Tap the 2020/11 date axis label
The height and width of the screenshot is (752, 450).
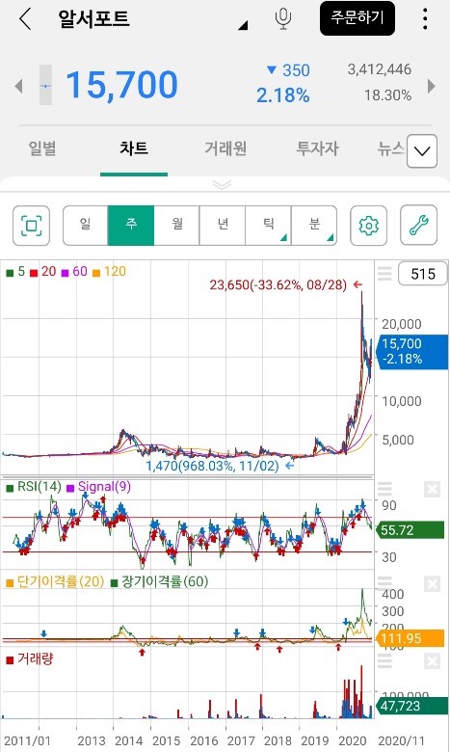401,740
